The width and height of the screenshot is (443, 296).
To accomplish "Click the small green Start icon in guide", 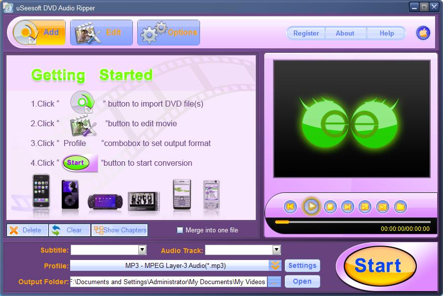I will pyautogui.click(x=76, y=163).
